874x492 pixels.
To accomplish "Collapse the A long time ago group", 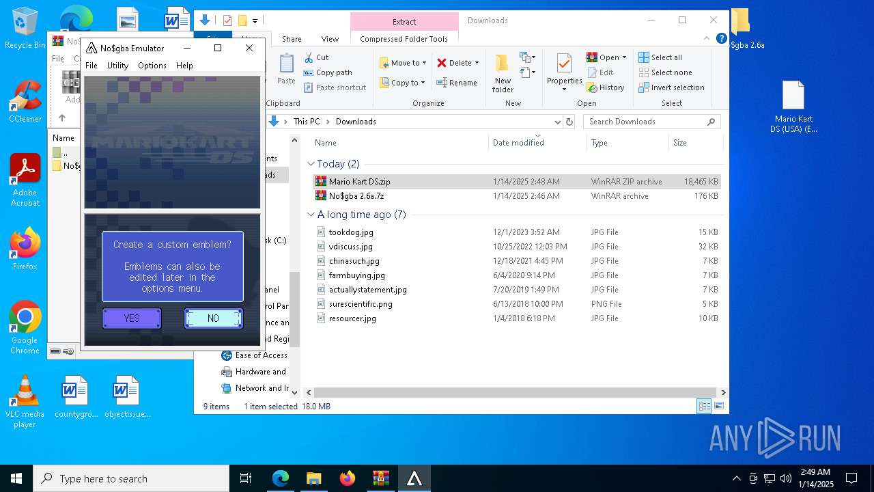I will tap(311, 215).
